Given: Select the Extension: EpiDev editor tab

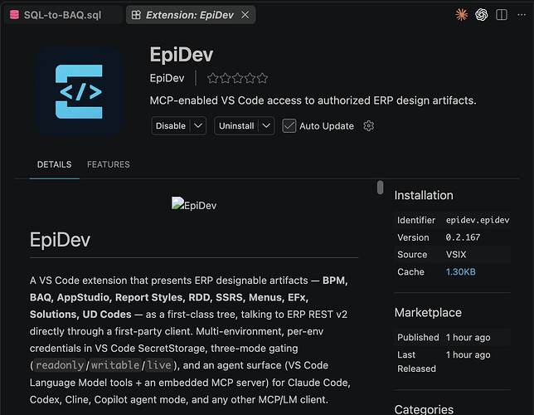Looking at the screenshot, I should [190, 15].
